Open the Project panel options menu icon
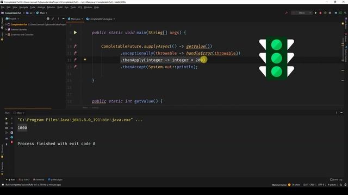 [59, 19]
